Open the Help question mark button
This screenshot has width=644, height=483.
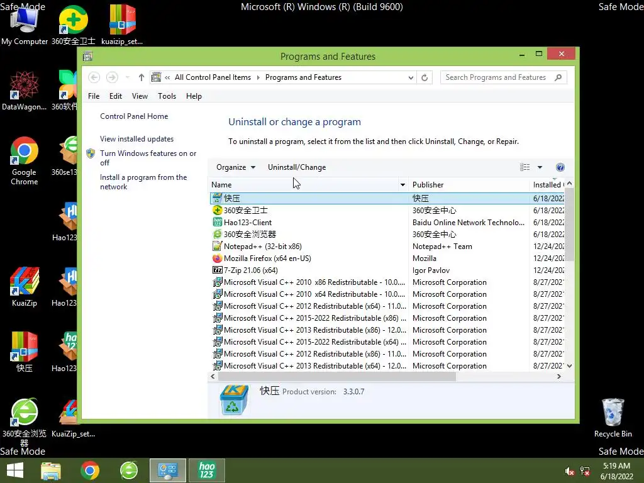tap(560, 167)
